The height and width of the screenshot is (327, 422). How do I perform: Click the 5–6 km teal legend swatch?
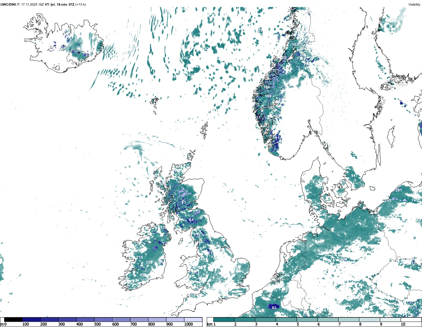click(x=307, y=319)
